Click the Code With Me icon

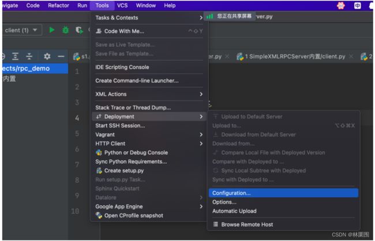[x=99, y=31]
